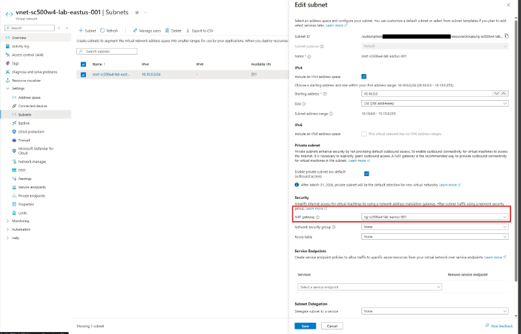Collapse the sidebar with double chevron icon
Screen dimensions: 521x334
pyautogui.click(x=67, y=28)
